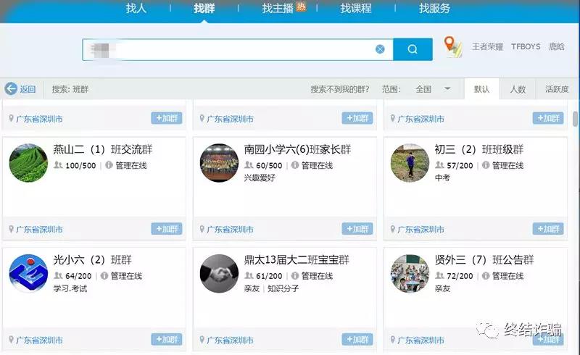Open the handshake avatar of 鼎太13届大二班宝宝群

(x=220, y=273)
